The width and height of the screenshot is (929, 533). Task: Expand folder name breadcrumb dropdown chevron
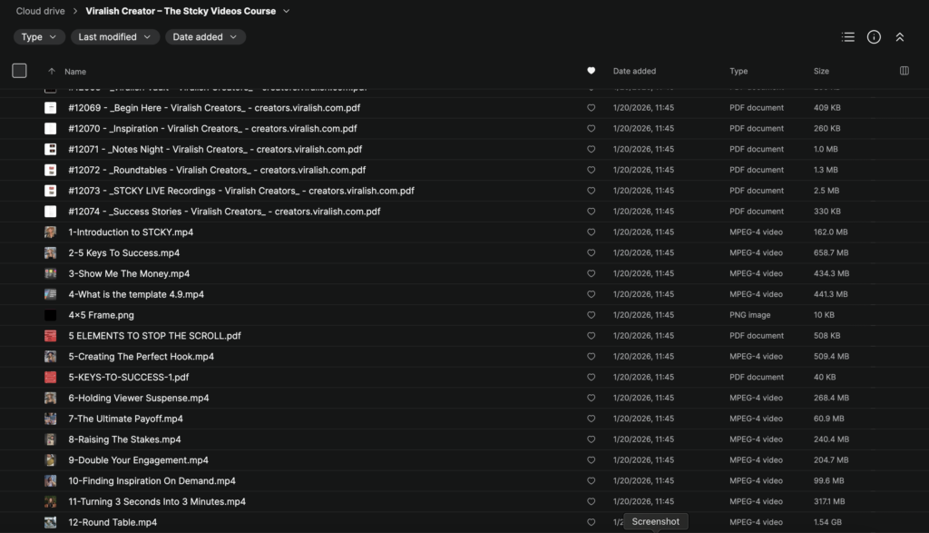click(x=286, y=11)
